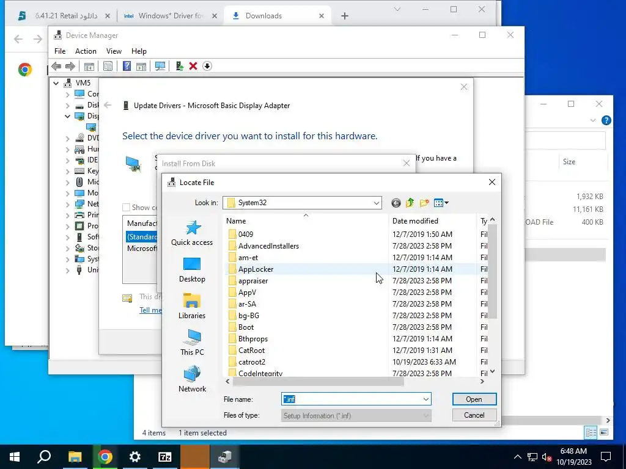
Task: Open a new browser tab
Action: coord(345,16)
